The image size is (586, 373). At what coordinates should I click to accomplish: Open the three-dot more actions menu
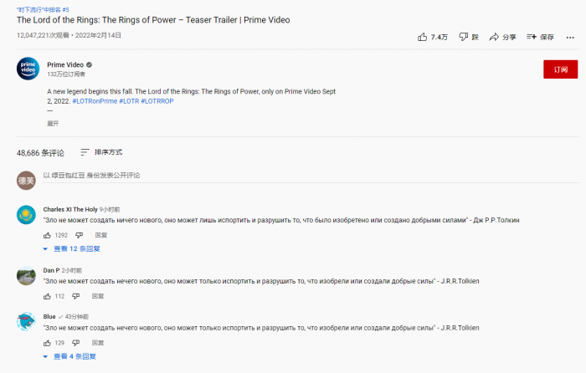[570, 37]
